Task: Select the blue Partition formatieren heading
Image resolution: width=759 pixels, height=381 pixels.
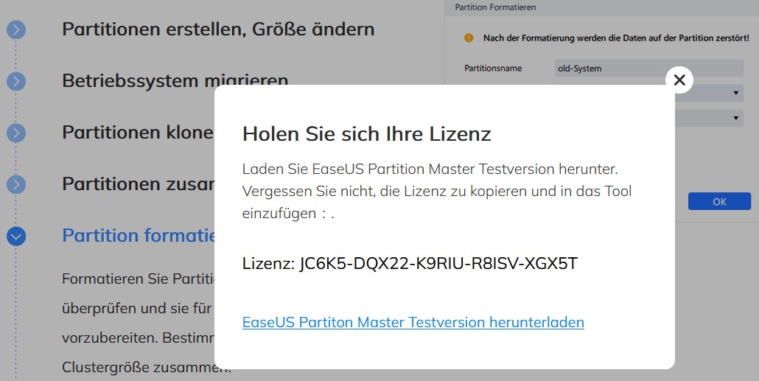Action: [x=139, y=235]
